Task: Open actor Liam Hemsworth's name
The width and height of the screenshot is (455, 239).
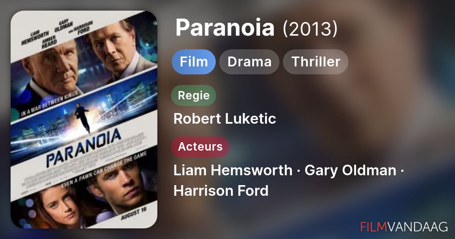Action: pyautogui.click(x=233, y=170)
